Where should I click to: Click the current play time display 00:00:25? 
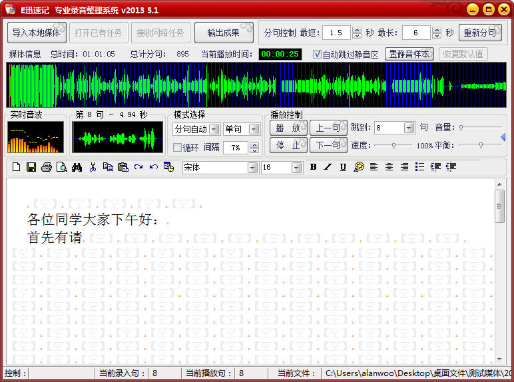(280, 54)
